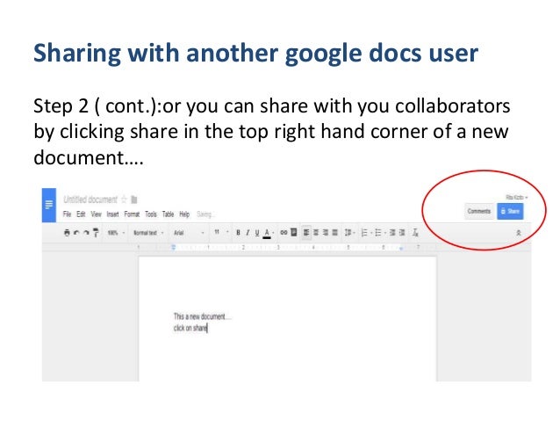This screenshot has width=560, height=421.
Task: Open the move-to-folder icon beside the title
Action: pyautogui.click(x=134, y=200)
